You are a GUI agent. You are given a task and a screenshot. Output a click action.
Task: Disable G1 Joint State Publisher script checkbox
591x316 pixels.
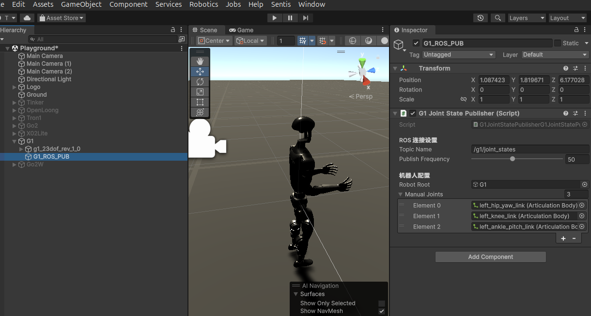pos(413,113)
